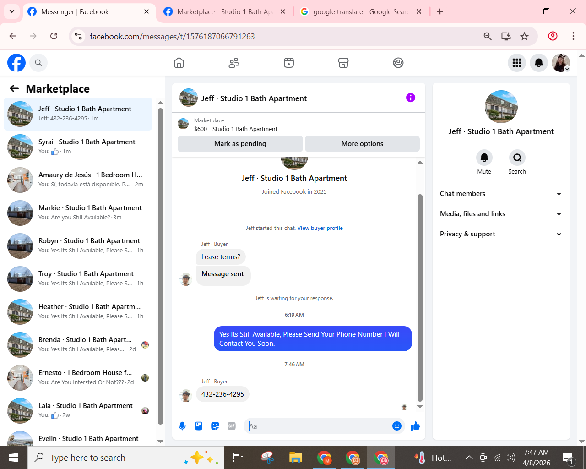Open Lala Studio 1 Bath Apartment chat

78,411
